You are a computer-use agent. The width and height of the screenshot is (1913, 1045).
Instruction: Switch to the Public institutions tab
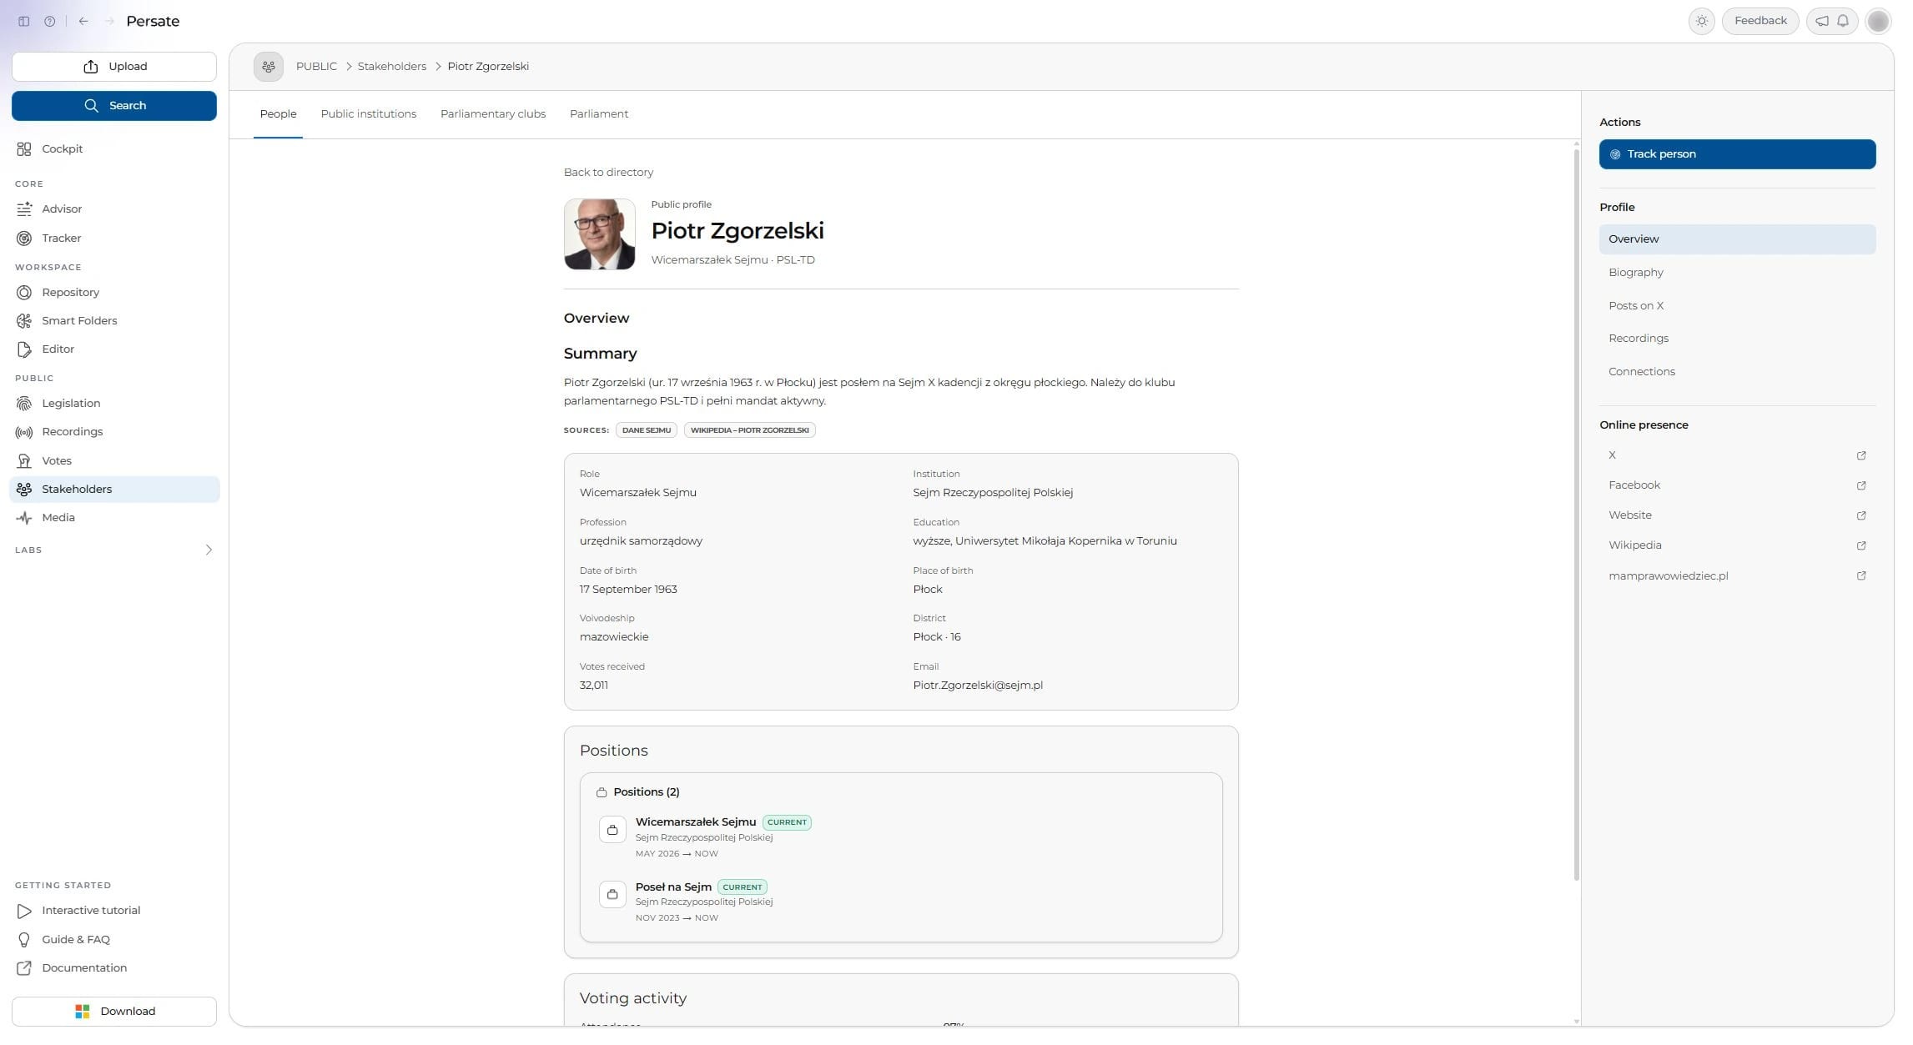pos(368,114)
